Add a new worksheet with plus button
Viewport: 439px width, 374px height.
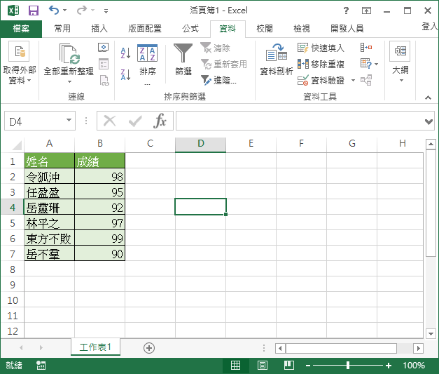(149, 348)
